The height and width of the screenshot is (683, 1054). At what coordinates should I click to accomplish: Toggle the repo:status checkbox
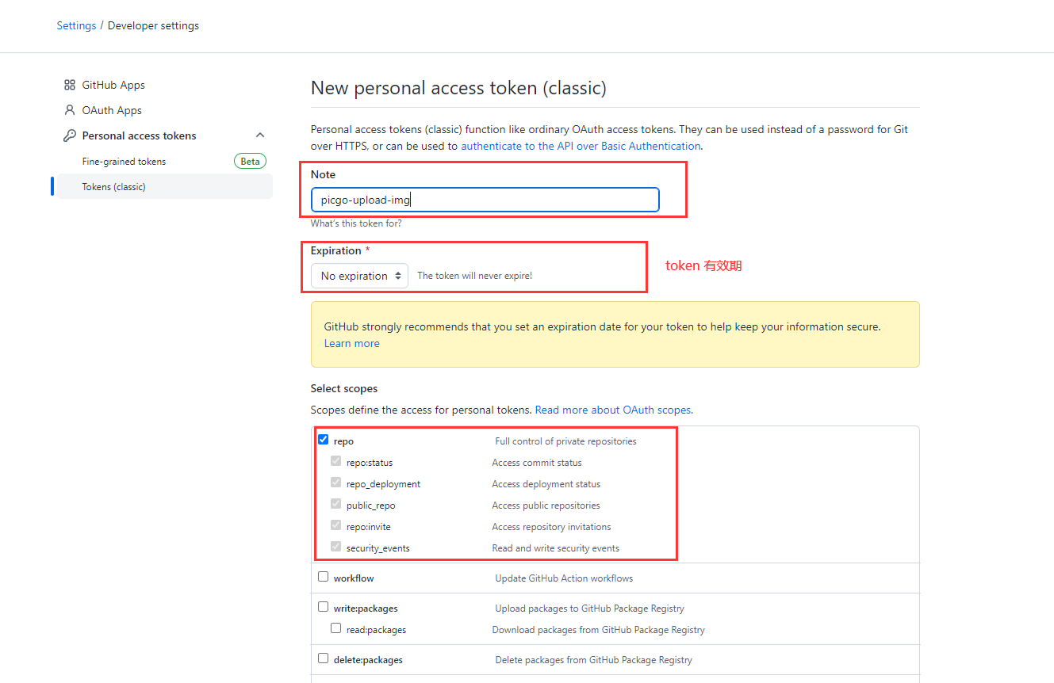[336, 461]
